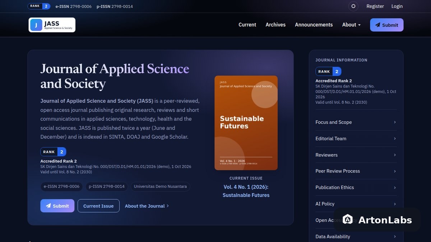Go to the Current menu item
The width and height of the screenshot is (431, 242).
coord(247,25)
